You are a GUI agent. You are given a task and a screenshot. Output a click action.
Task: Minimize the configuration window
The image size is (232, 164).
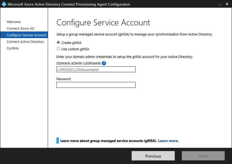click(x=220, y=4)
